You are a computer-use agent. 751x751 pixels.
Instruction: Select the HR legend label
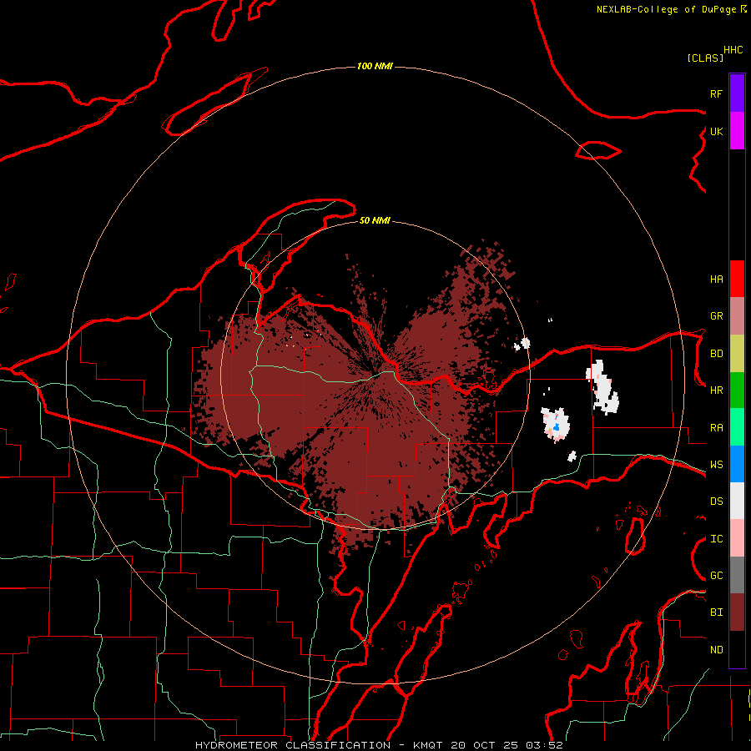click(x=716, y=391)
